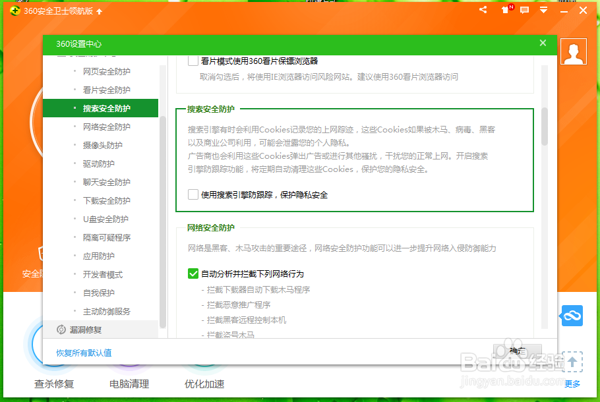Click the 拦截下载器自动下载木马程序 text

(258, 289)
